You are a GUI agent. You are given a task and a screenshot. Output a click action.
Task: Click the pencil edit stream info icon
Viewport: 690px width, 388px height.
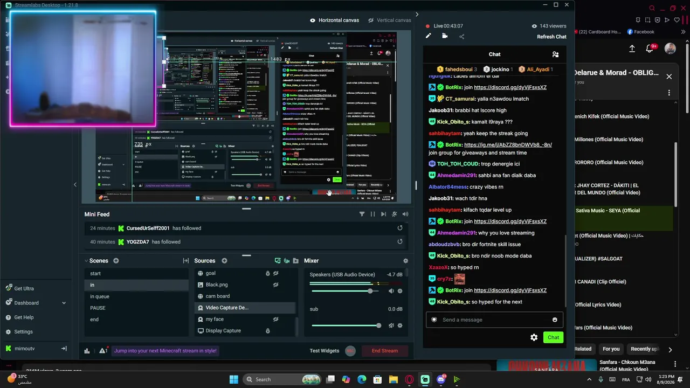428,36
